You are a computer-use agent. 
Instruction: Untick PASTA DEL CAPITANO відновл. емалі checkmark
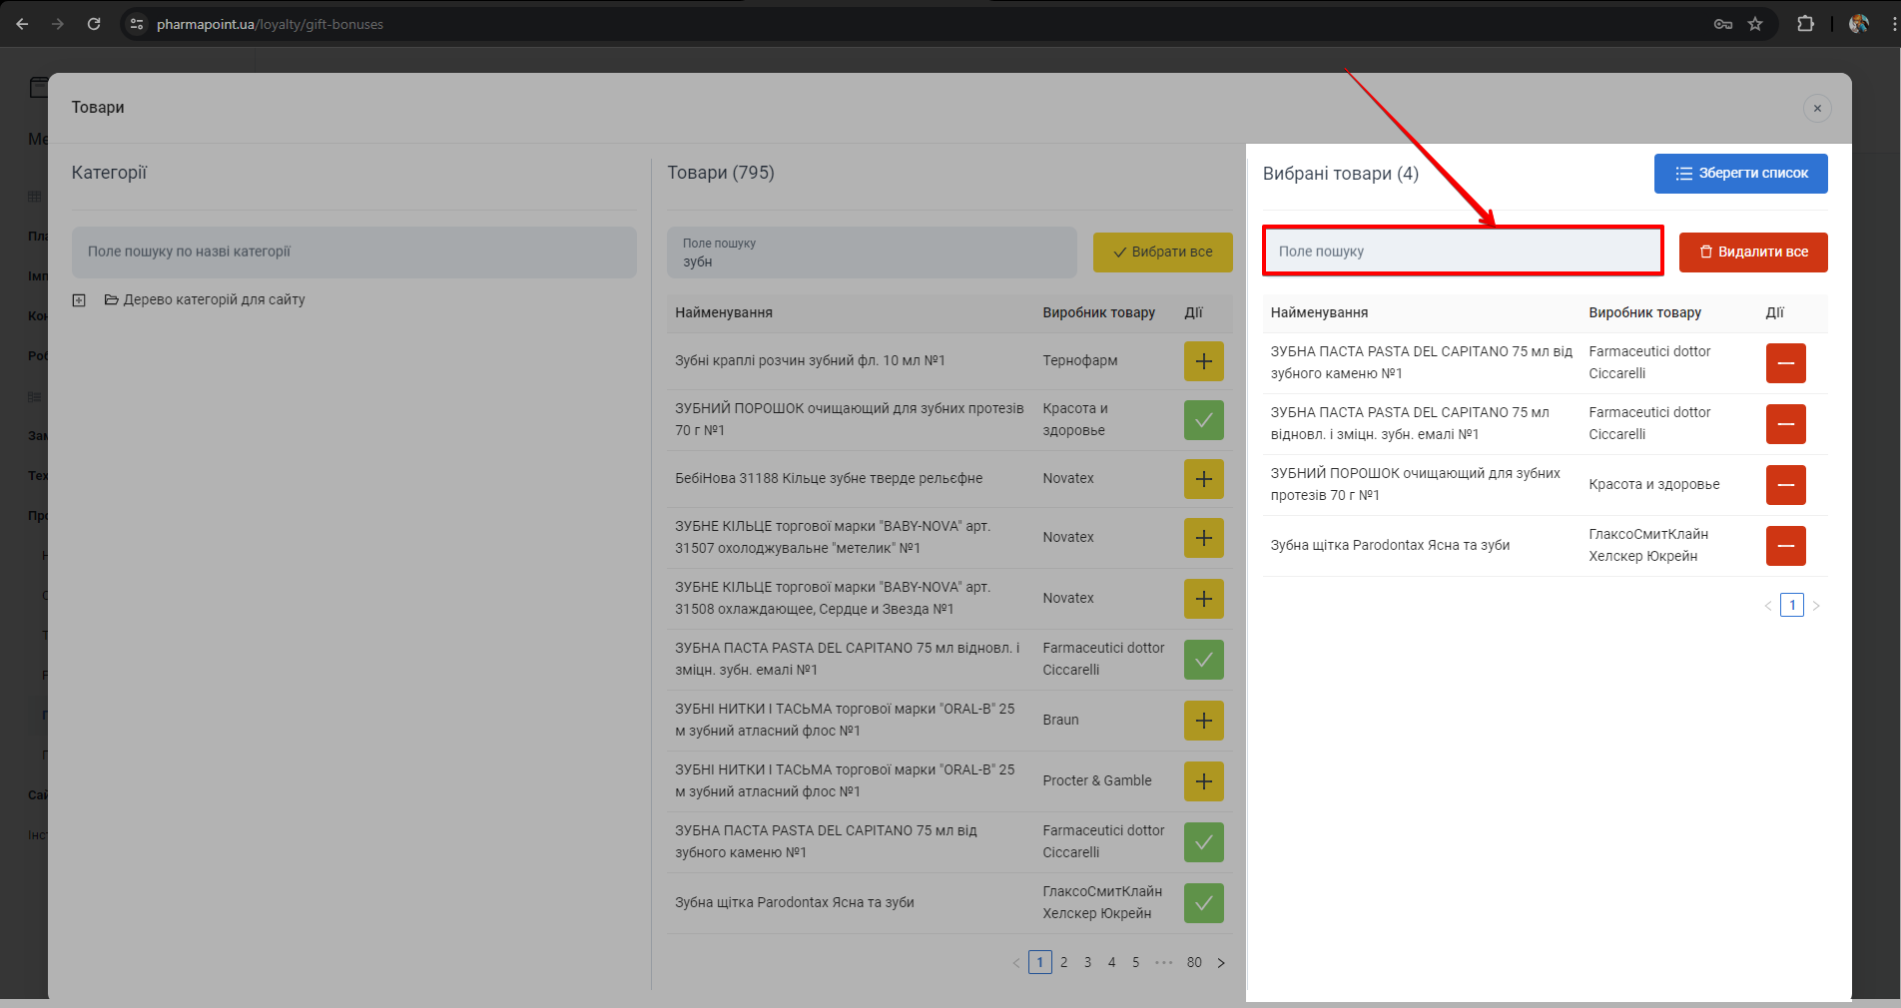(x=1203, y=660)
